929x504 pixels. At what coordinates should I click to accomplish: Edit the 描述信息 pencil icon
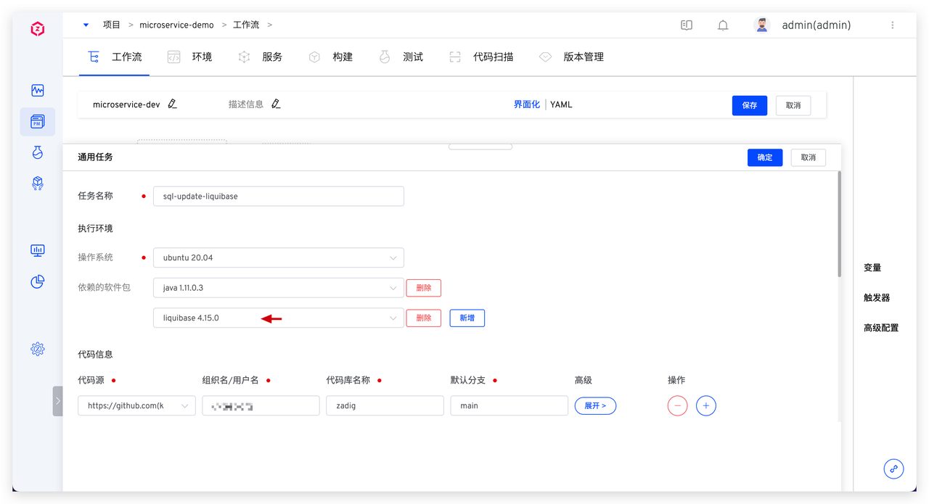pos(276,104)
